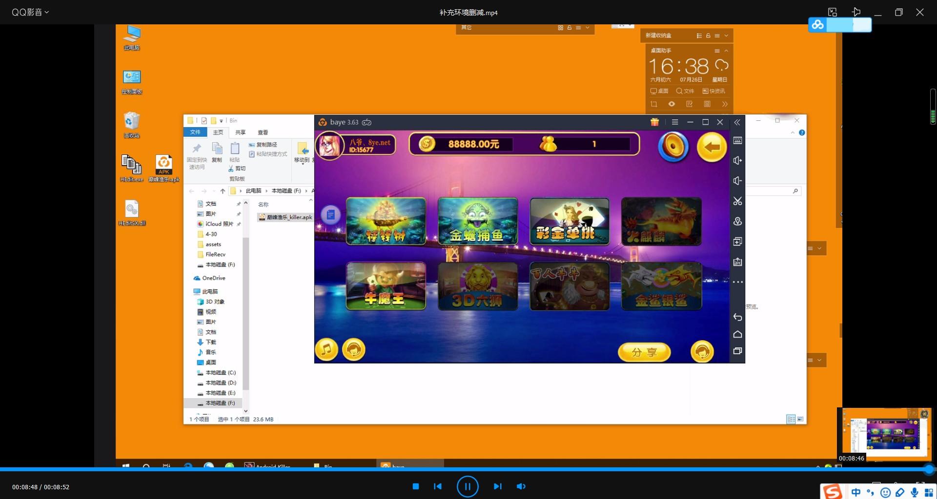Screen dimensions: 937x499
Task: Collapse the 桌面助手 widget
Action: pos(726,51)
